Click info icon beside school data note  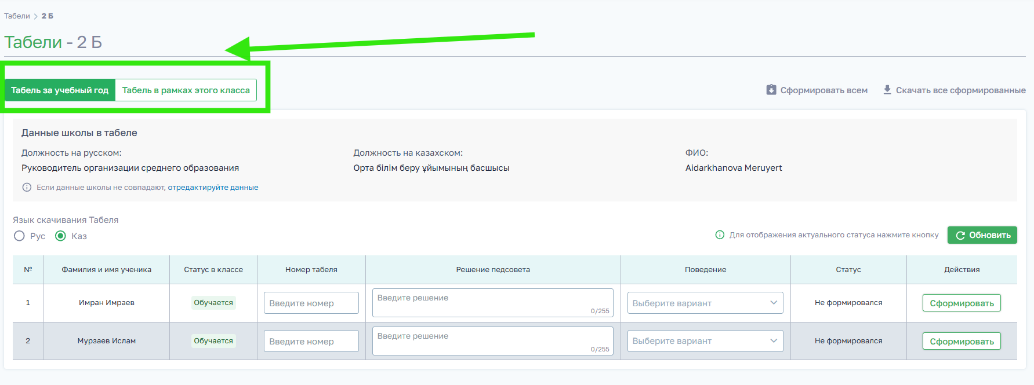point(27,188)
